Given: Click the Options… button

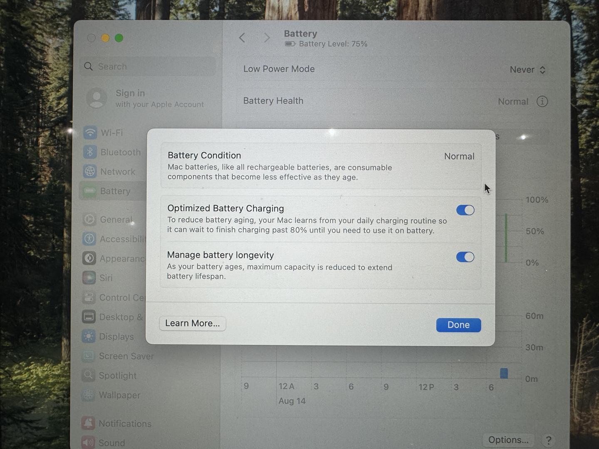Looking at the screenshot, I should tap(508, 440).
